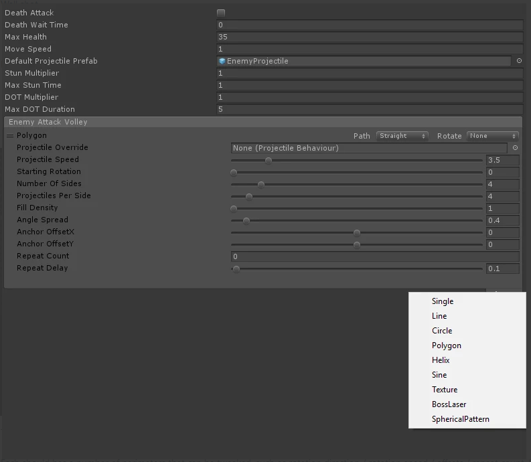Click the Repeat Delay value box 0.1
Viewport: 531px width, 462px height.
coord(503,268)
